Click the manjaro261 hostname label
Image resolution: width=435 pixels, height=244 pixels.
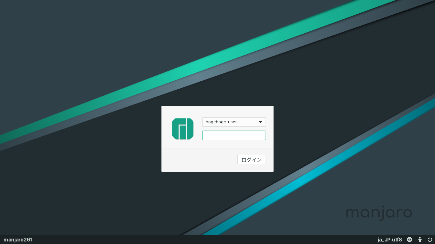click(x=18, y=240)
